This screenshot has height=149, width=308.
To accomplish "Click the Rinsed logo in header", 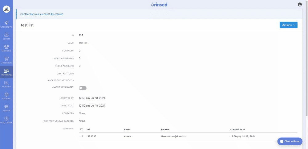I will (x=159, y=5).
